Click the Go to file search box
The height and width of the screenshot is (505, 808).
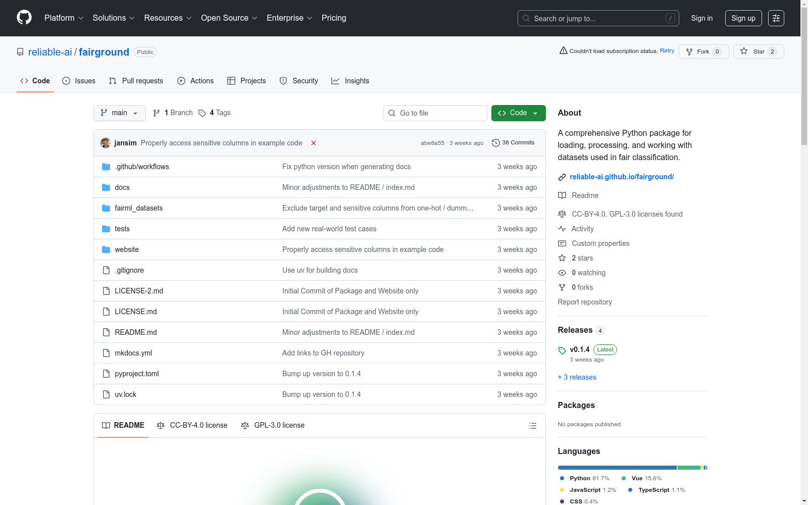tap(435, 113)
